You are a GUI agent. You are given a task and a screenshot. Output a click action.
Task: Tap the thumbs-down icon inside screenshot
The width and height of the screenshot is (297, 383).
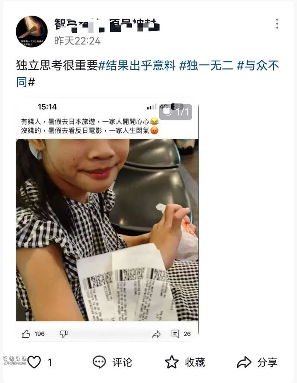pyautogui.click(x=63, y=334)
